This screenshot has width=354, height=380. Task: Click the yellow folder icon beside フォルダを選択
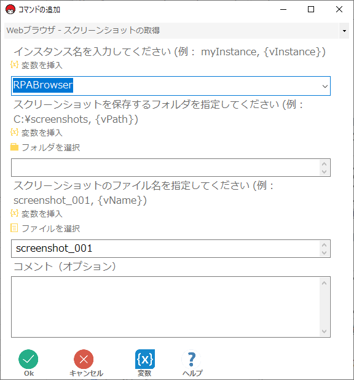(14, 147)
